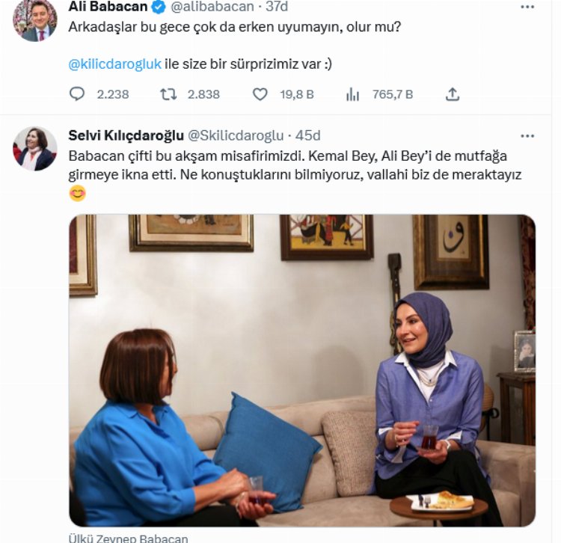
Task: Click the Selvi Kılıçdaroğlu display name
Action: [126, 135]
